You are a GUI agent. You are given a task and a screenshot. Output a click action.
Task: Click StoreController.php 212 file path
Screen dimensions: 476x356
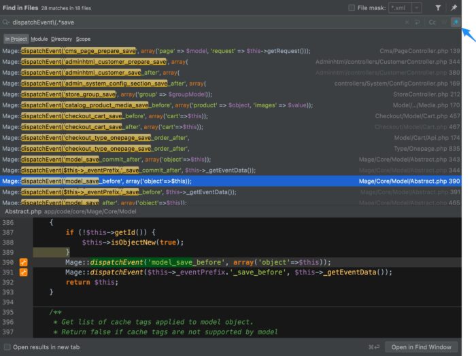pos(427,94)
